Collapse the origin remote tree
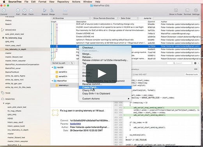 pyautogui.click(x=4, y=103)
